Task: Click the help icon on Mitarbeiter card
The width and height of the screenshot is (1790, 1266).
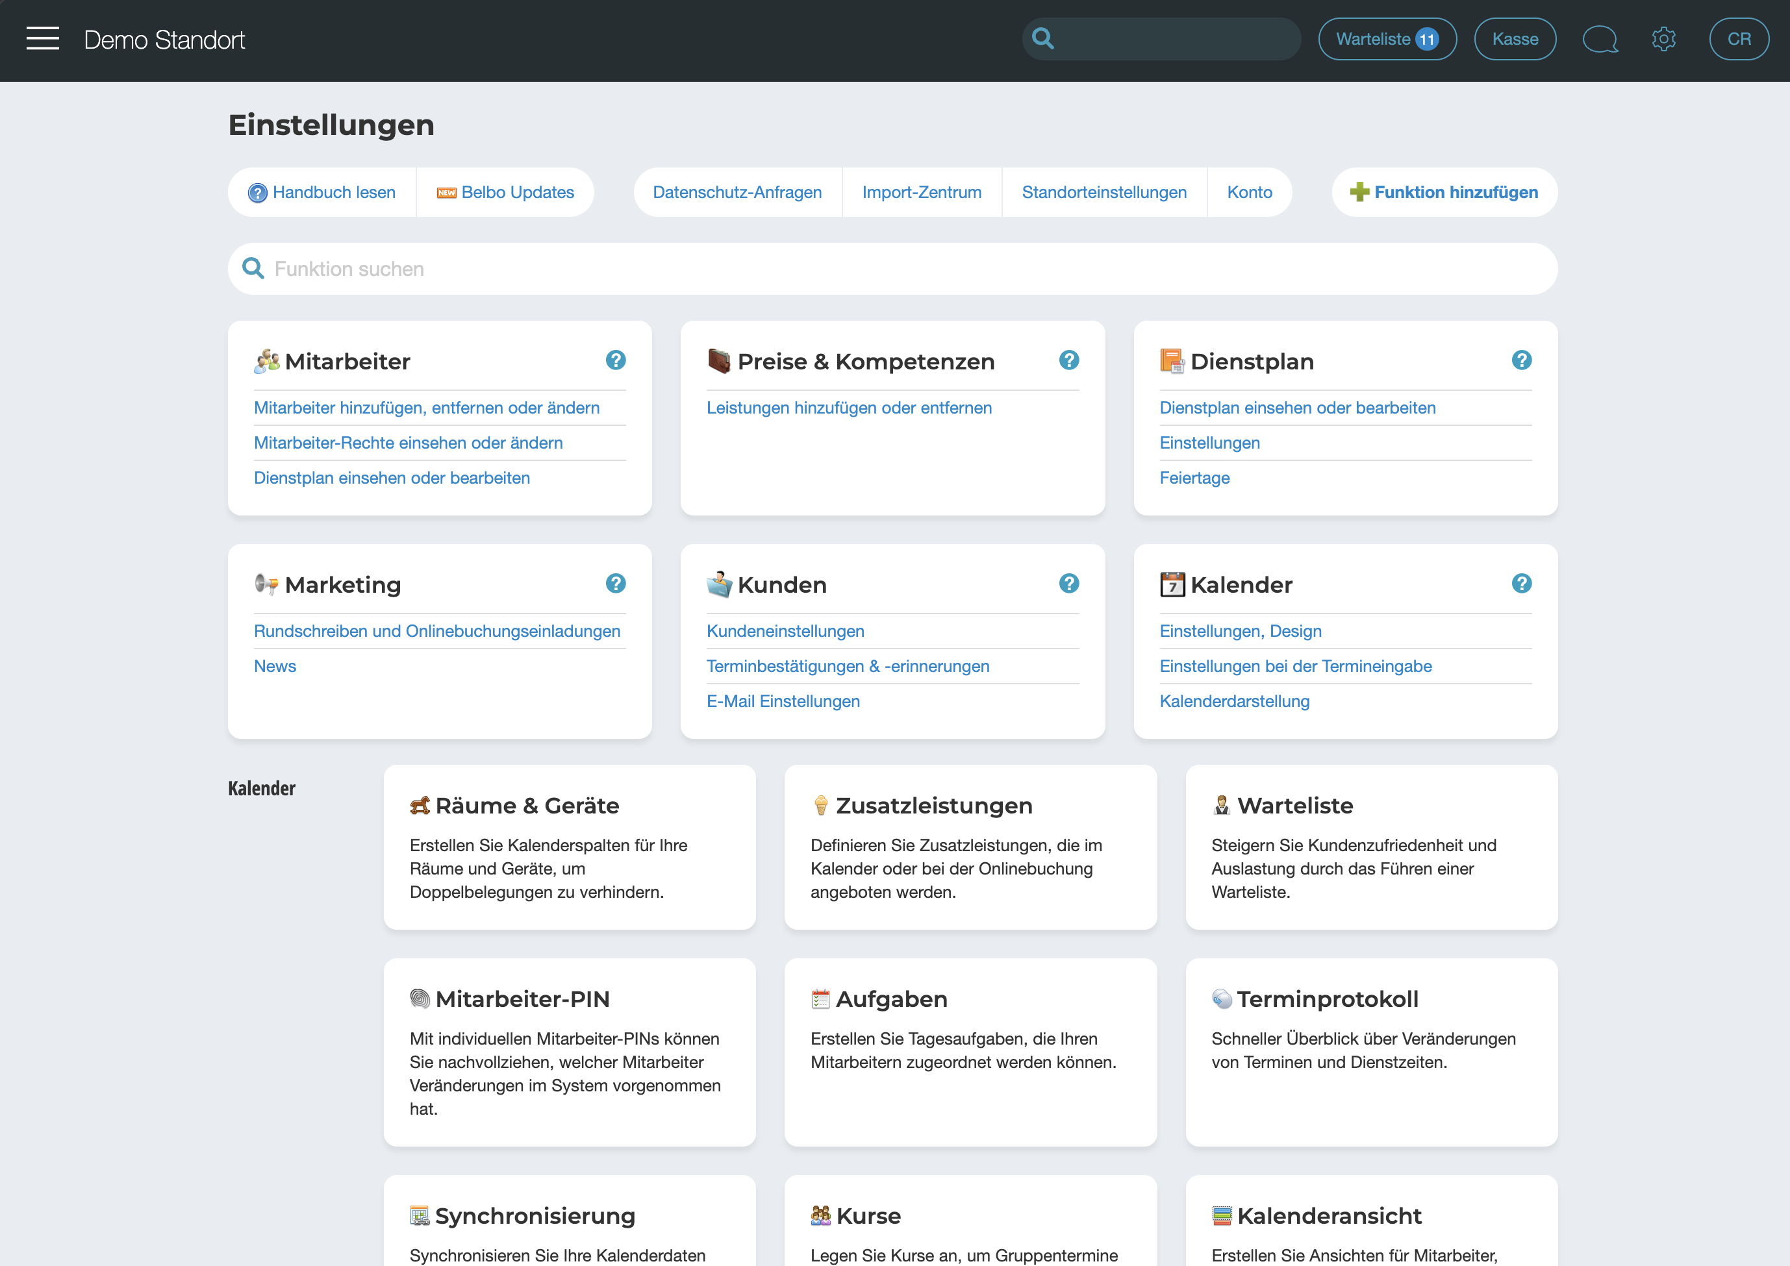Action: 615,360
